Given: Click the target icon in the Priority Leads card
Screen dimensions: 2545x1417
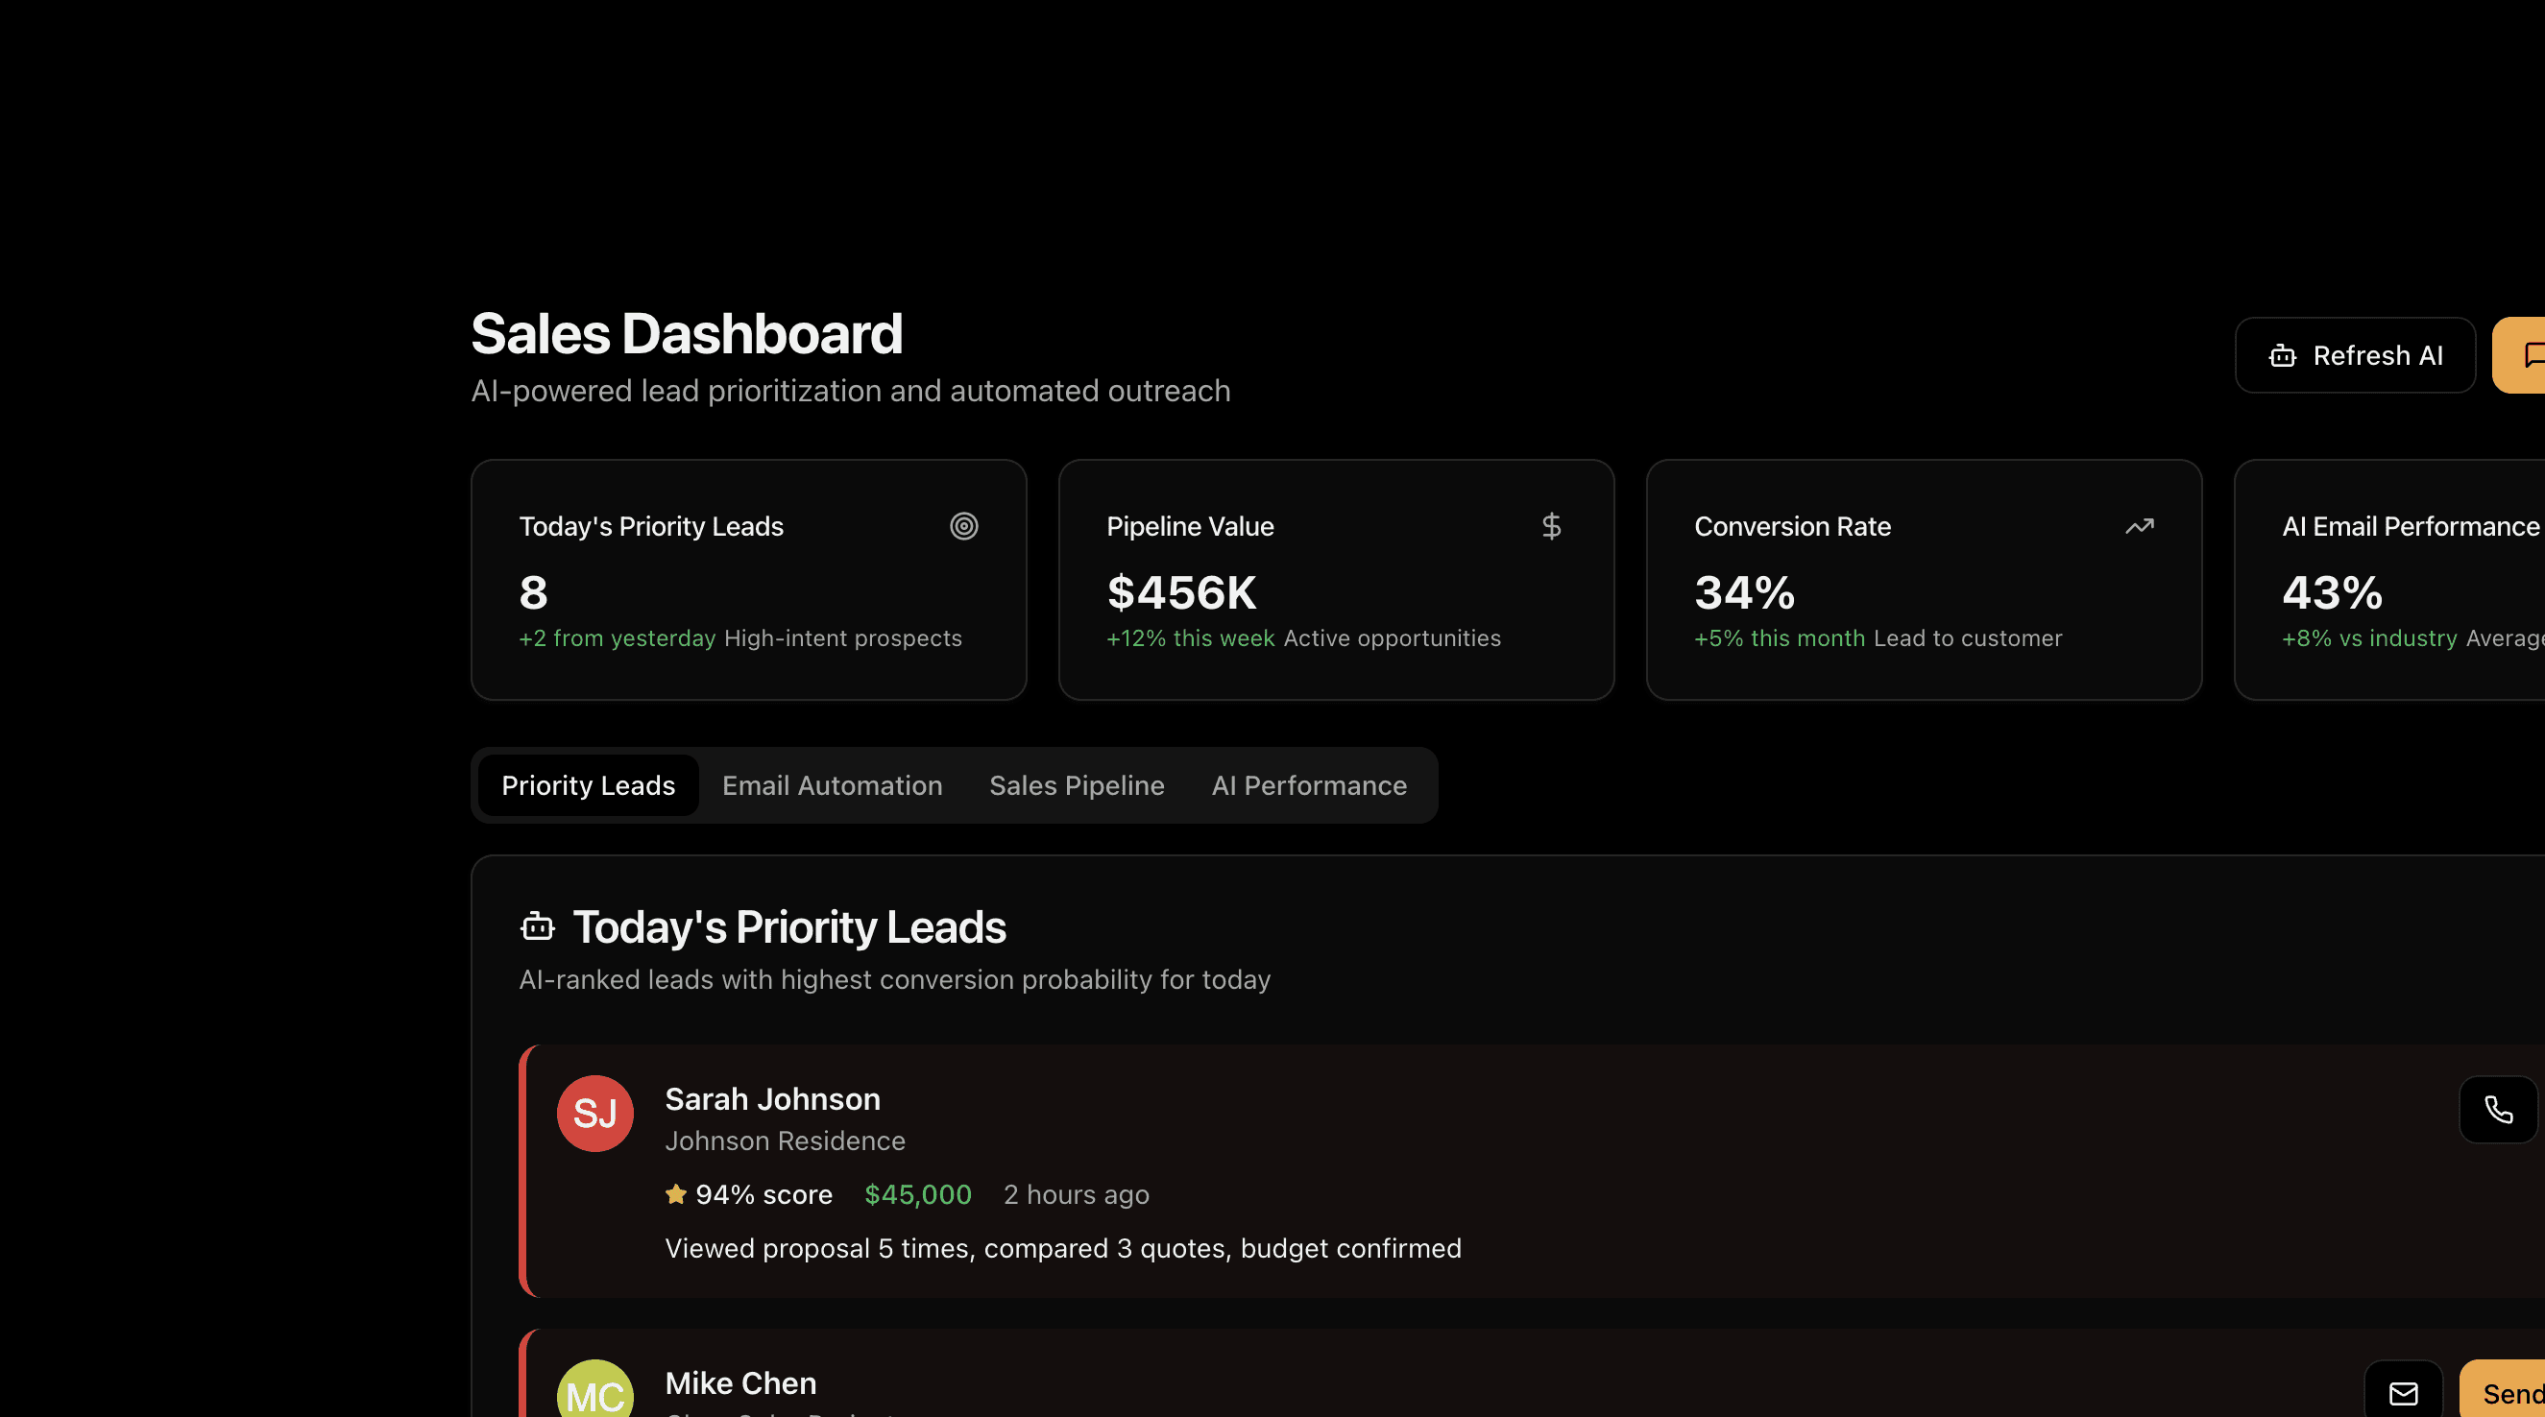Looking at the screenshot, I should (x=963, y=526).
